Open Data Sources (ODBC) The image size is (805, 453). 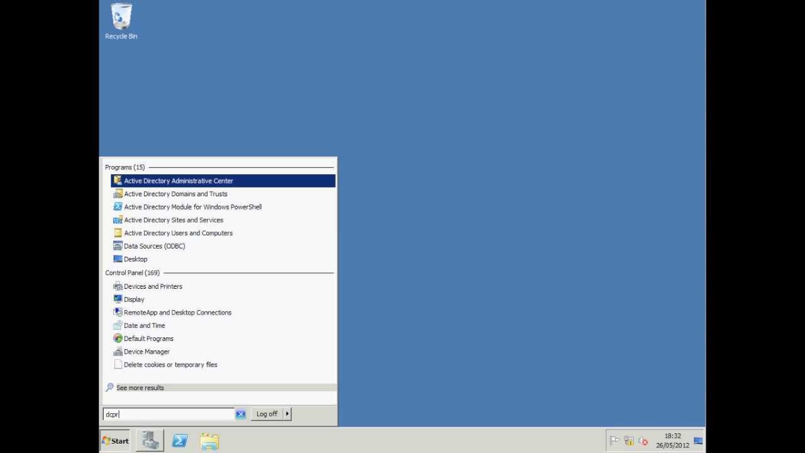coord(223,246)
